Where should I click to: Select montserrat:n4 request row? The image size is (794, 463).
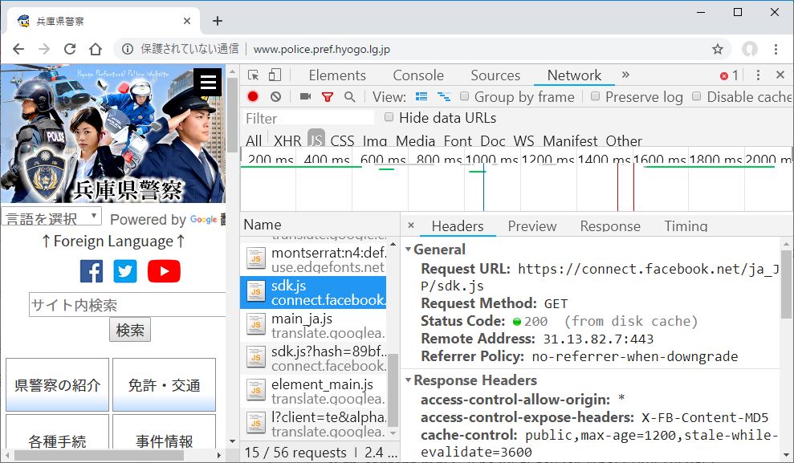tap(313, 259)
